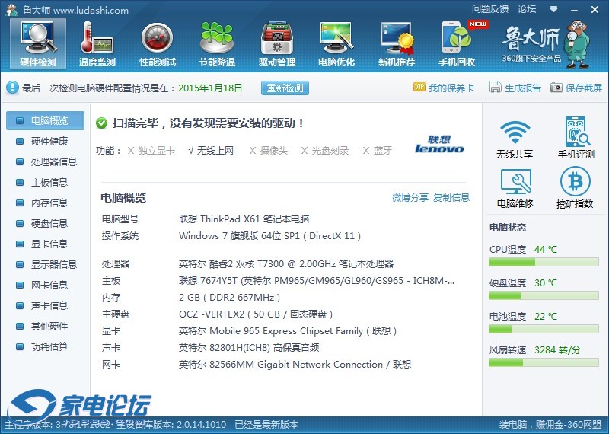The height and width of the screenshot is (434, 609).
Task: Click the 电池温度 progress bar
Action: tap(544, 329)
